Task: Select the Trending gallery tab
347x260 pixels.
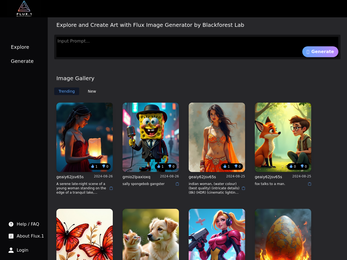Action: tap(67, 91)
